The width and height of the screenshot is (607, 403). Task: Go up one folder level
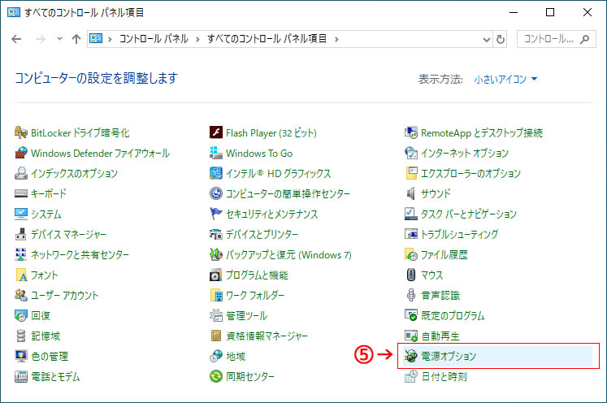[x=76, y=39]
